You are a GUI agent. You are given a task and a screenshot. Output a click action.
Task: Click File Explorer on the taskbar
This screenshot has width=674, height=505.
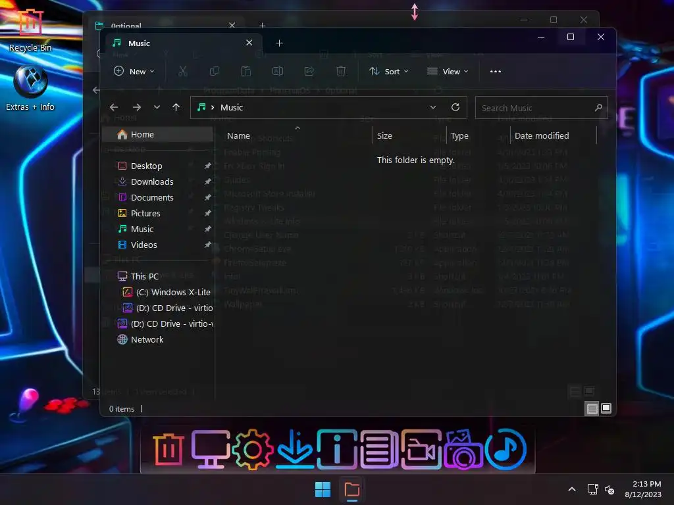(x=351, y=489)
